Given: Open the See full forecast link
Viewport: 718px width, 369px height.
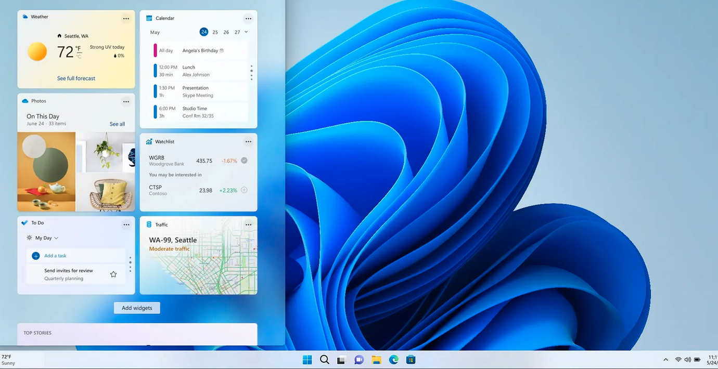Looking at the screenshot, I should (x=76, y=78).
